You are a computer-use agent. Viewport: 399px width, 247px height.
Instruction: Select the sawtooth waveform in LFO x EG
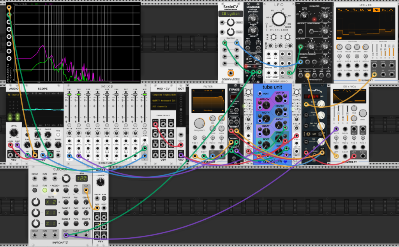[362, 10]
